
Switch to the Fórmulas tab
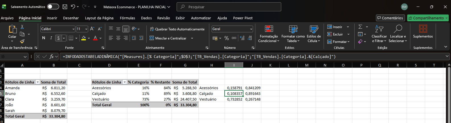pos(127,18)
